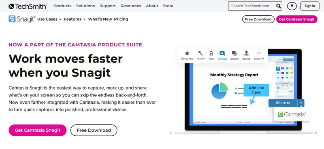
Task: Click Free Download in the top bar
Action: (258, 19)
